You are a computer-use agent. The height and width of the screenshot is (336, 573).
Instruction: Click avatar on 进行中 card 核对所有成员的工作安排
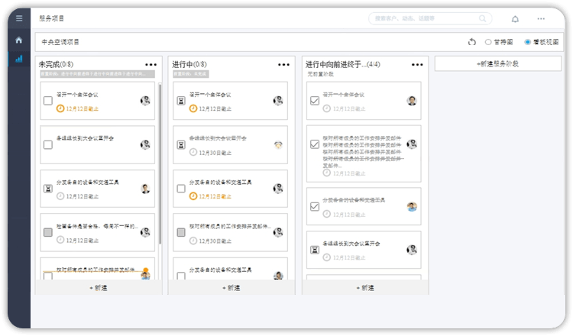tap(278, 232)
